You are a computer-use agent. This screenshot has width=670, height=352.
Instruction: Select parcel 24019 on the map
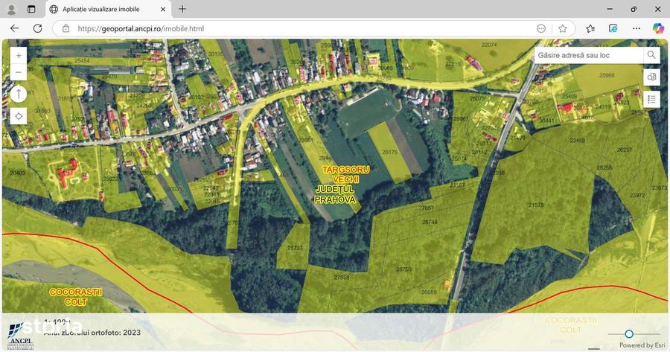coord(603,107)
